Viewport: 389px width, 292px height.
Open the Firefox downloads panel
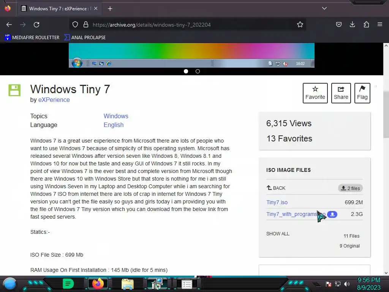tap(352, 25)
